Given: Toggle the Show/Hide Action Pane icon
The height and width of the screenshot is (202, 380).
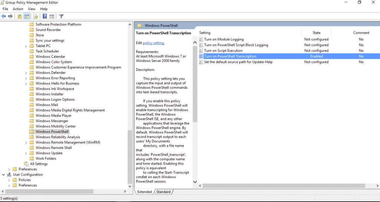Looking at the screenshot, I should [x=52, y=16].
